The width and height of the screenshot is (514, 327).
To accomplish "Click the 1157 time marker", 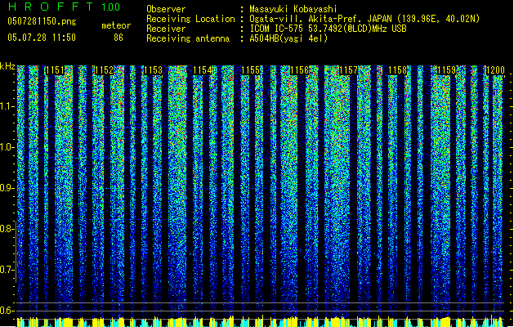I will pyautogui.click(x=348, y=70).
